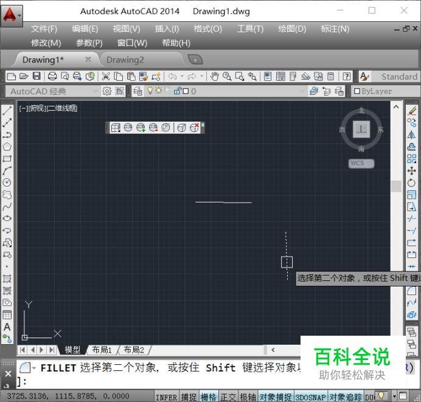
Task: Click the Save icon
Action: (37, 77)
